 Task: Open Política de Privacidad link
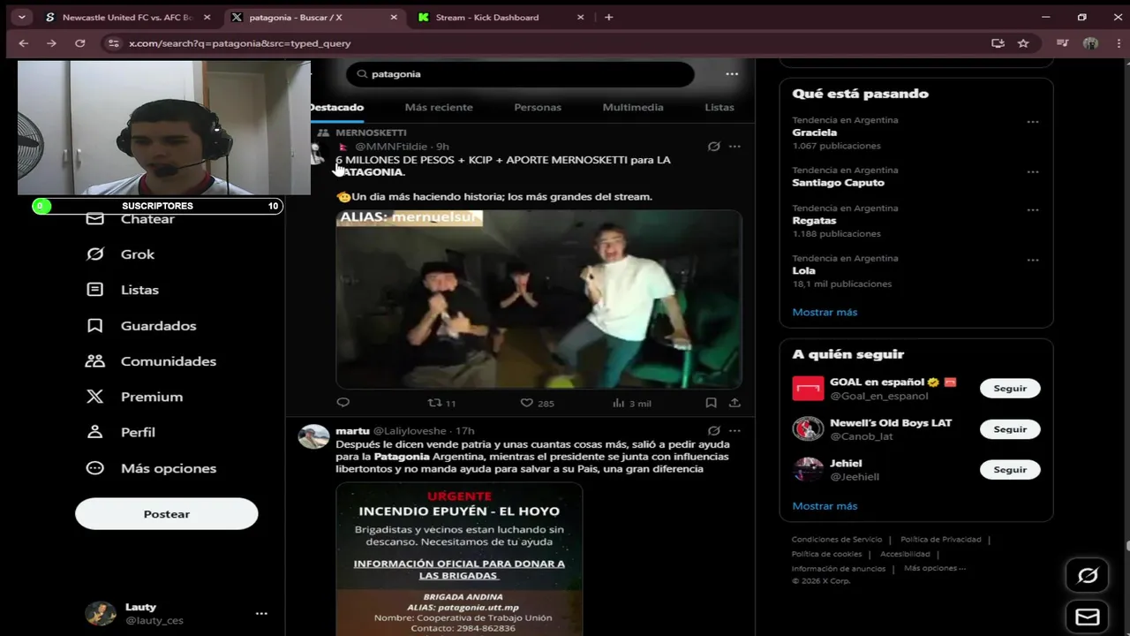click(941, 540)
